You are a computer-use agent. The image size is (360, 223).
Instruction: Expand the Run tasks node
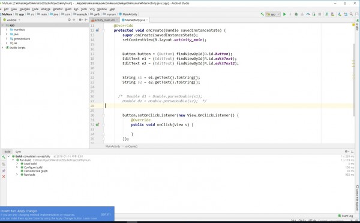pos(17,175)
